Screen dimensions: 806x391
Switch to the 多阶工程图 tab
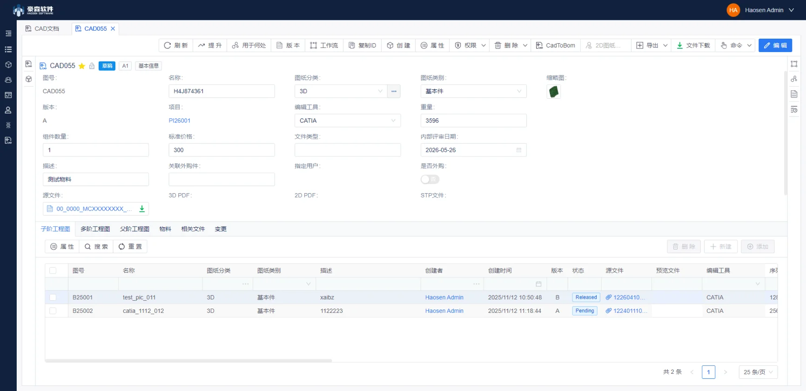[x=95, y=229]
